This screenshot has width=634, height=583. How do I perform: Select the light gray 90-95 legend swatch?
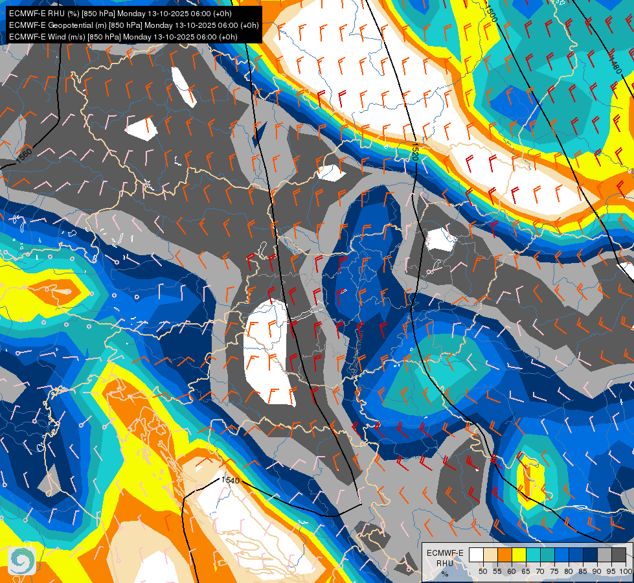tap(604, 554)
